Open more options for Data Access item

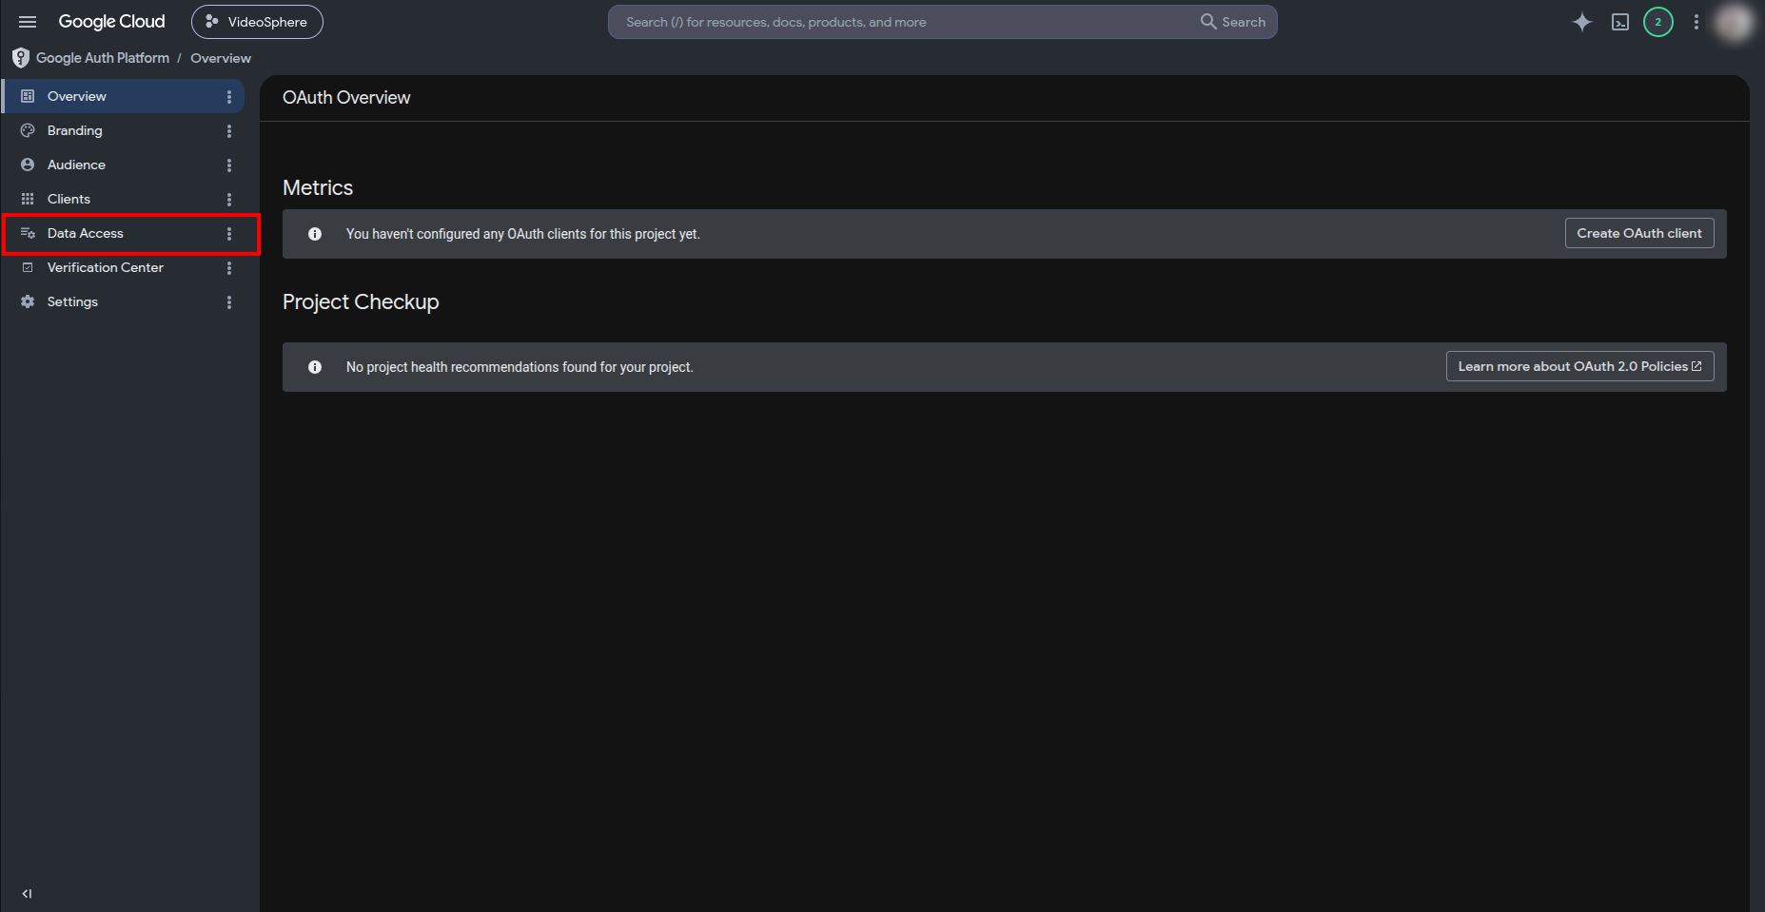229,234
